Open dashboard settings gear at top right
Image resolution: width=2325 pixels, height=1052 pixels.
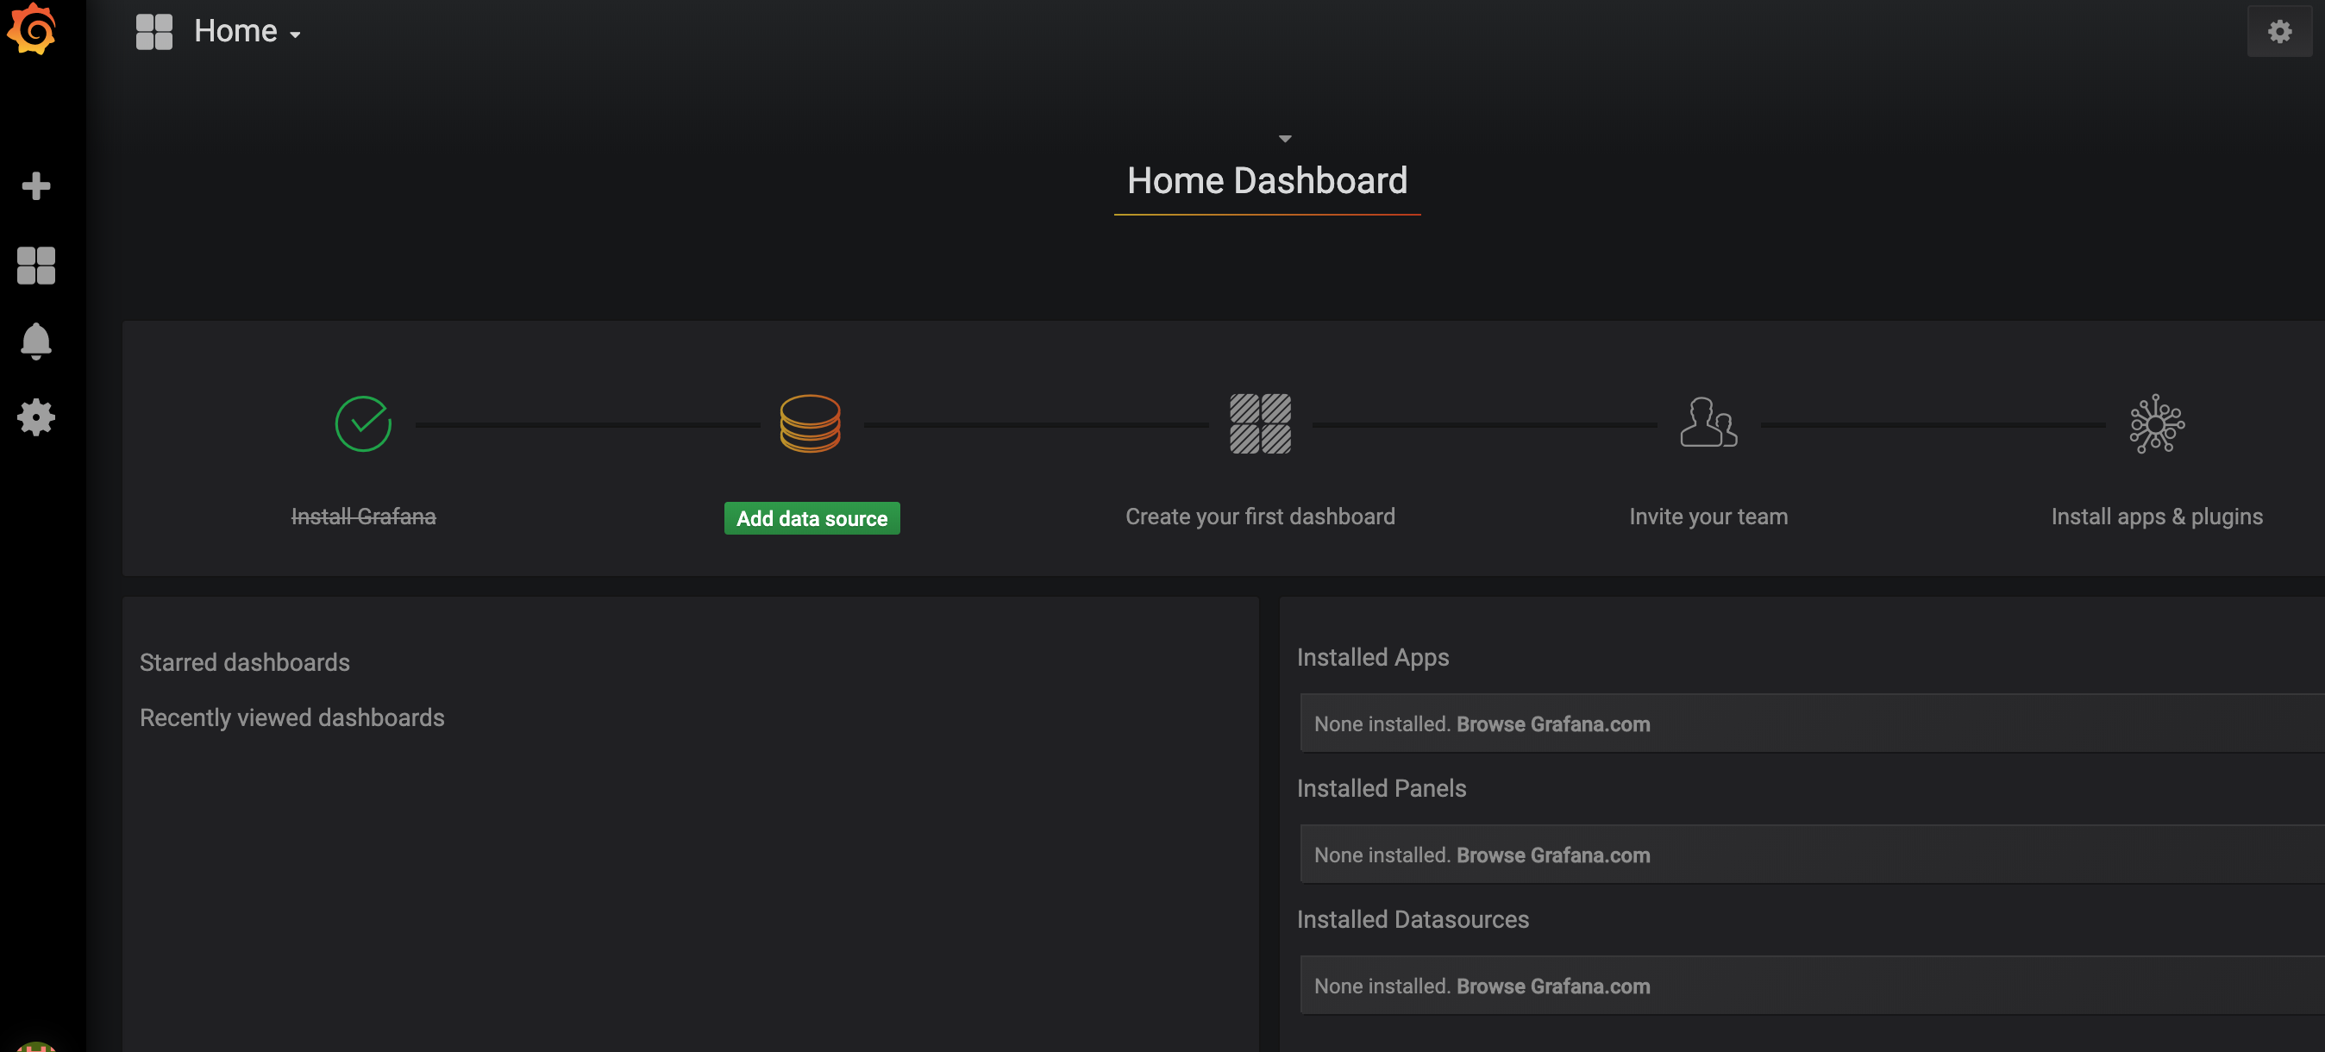tap(2279, 32)
